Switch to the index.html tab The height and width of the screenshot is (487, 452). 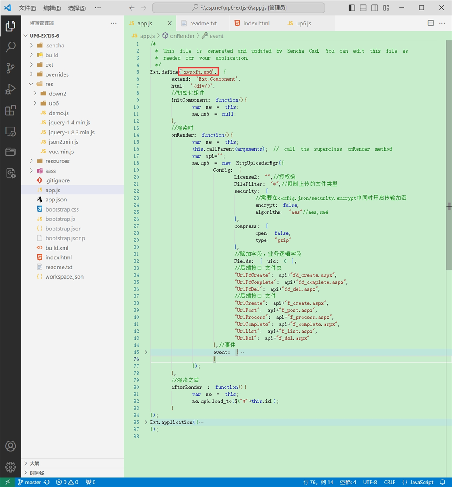point(256,23)
